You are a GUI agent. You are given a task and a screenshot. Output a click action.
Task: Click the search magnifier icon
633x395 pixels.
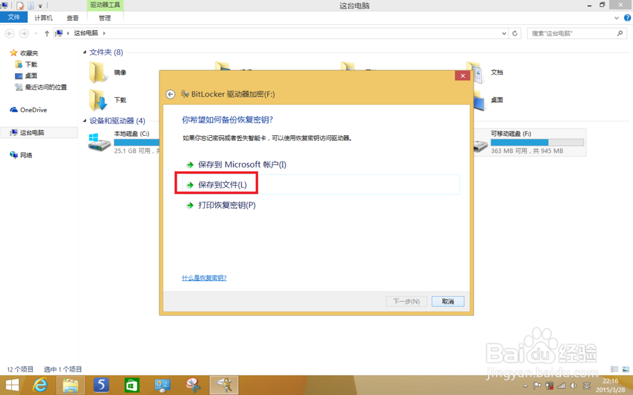(x=620, y=33)
